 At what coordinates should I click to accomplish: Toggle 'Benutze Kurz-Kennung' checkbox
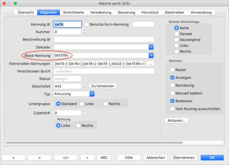[87, 24]
